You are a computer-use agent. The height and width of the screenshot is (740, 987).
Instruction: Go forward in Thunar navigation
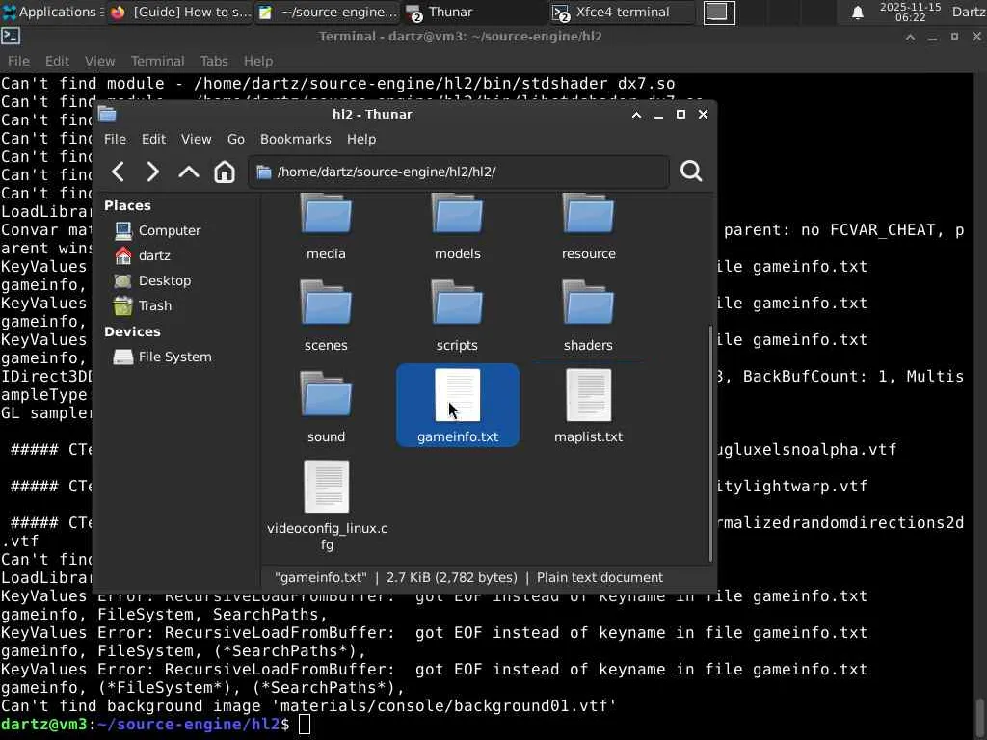pyautogui.click(x=153, y=172)
